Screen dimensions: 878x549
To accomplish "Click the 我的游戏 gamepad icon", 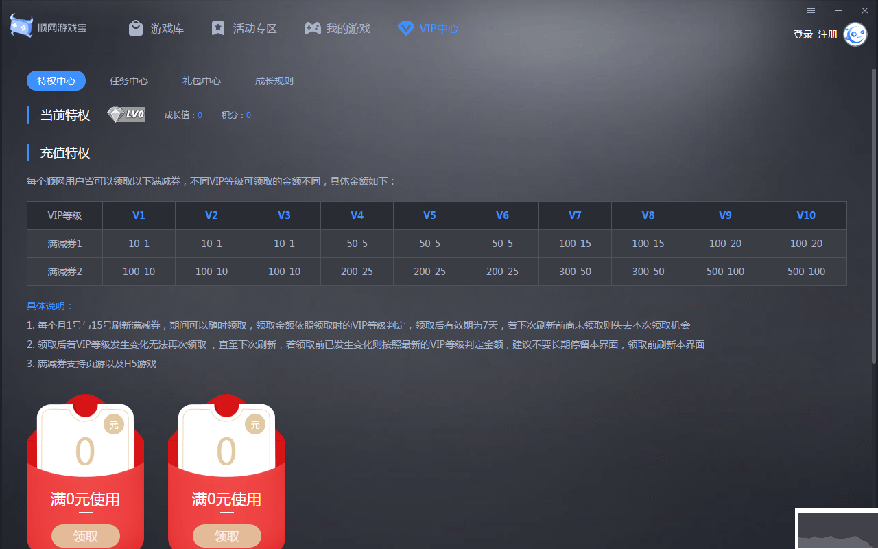I will 312,28.
